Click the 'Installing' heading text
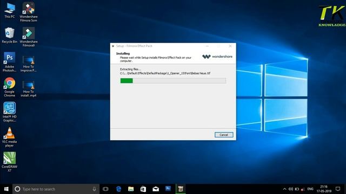The height and width of the screenshot is (194, 346). [123, 53]
